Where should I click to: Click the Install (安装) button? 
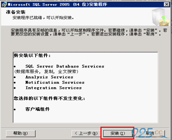pos(118,133)
